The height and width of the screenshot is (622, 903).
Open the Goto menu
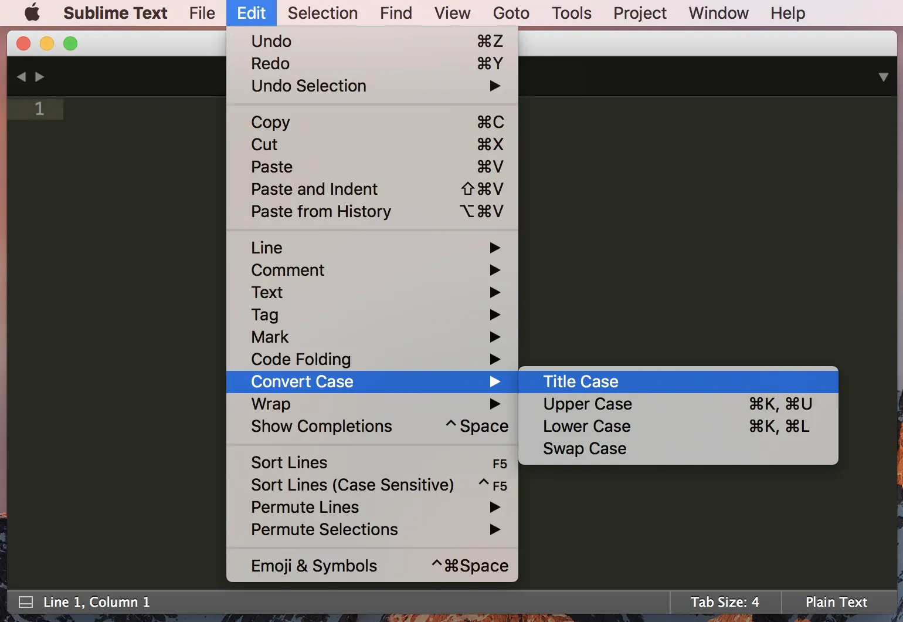(x=511, y=13)
